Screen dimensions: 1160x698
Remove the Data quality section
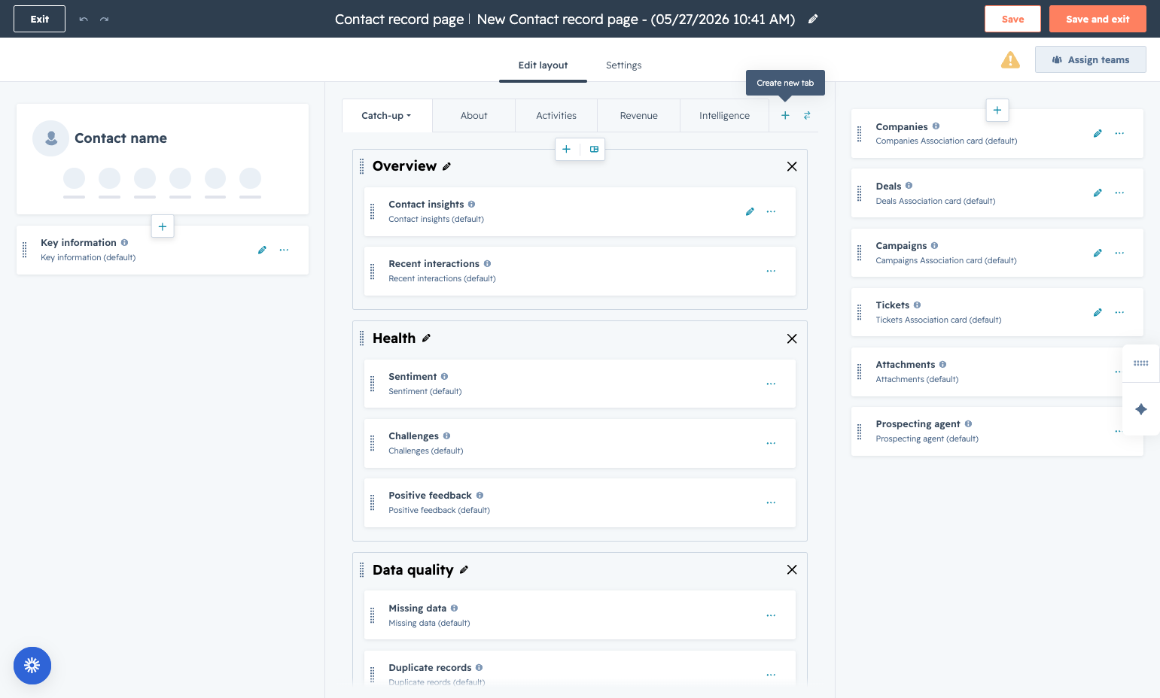tap(792, 569)
